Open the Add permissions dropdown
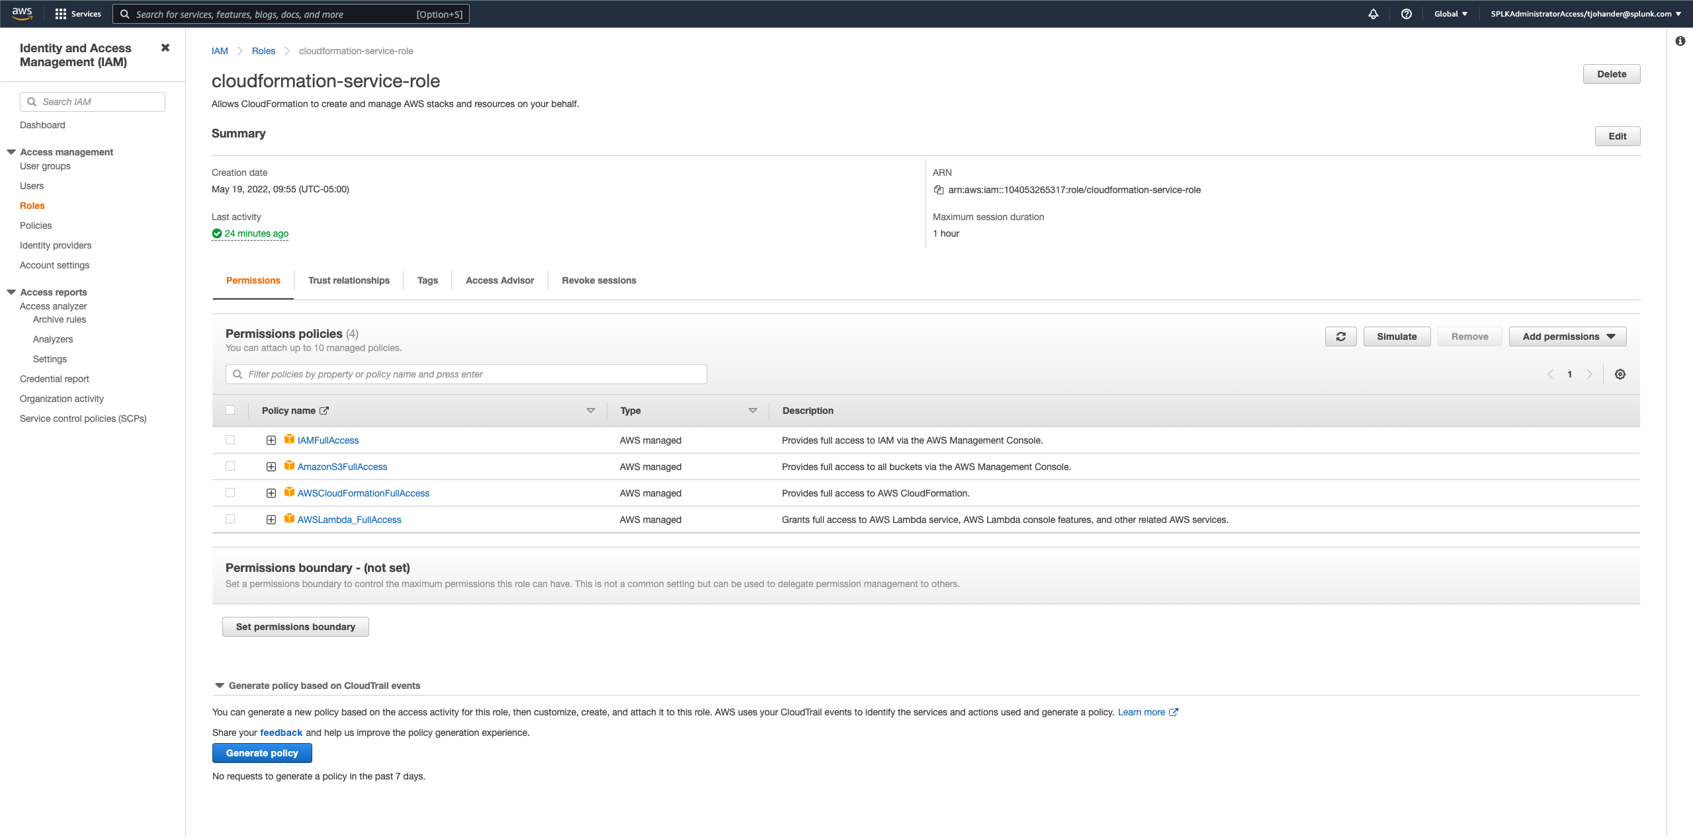Image resolution: width=1693 pixels, height=837 pixels. [1567, 337]
